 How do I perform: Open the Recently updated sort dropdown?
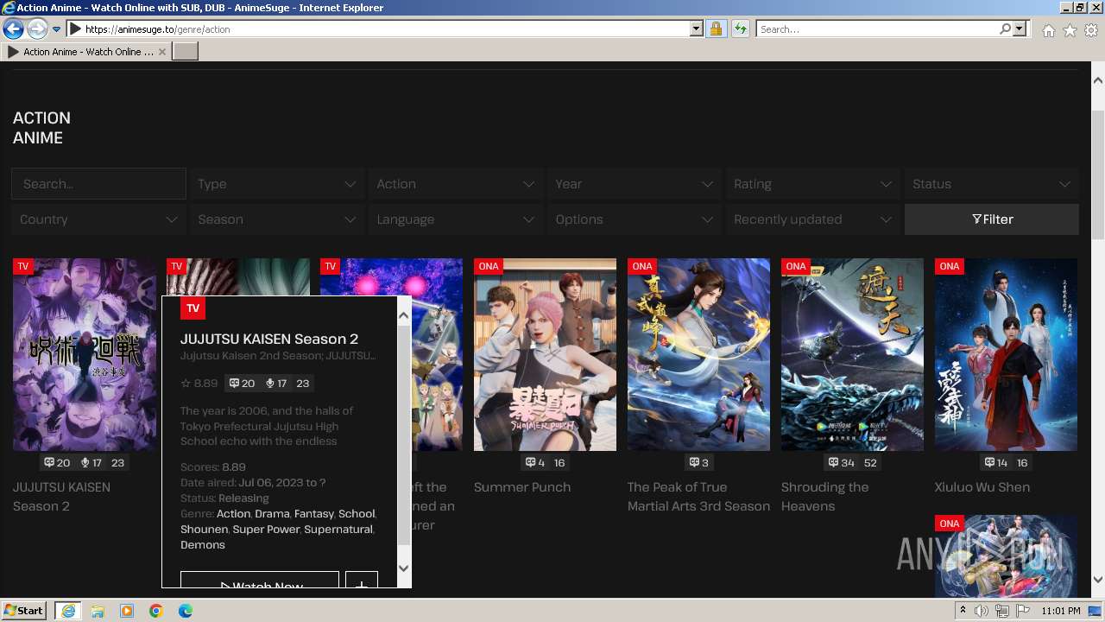pos(812,219)
